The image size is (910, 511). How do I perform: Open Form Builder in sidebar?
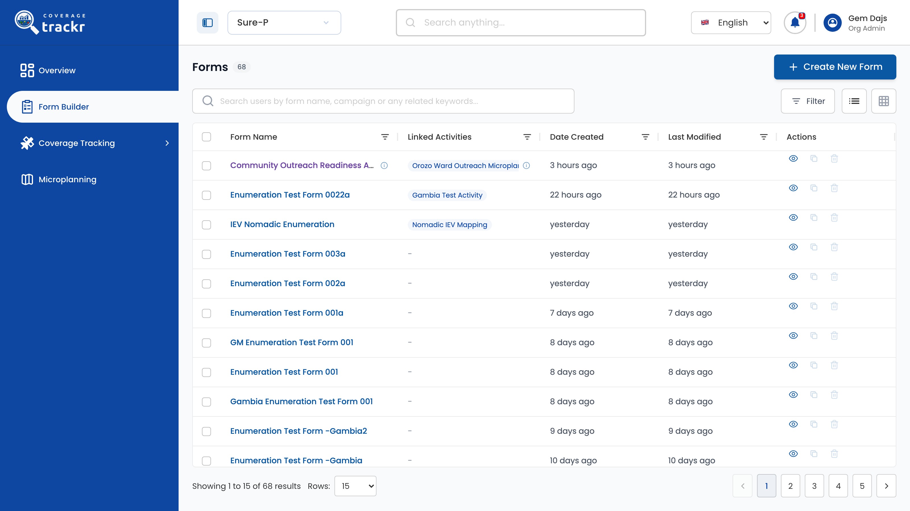(93, 107)
